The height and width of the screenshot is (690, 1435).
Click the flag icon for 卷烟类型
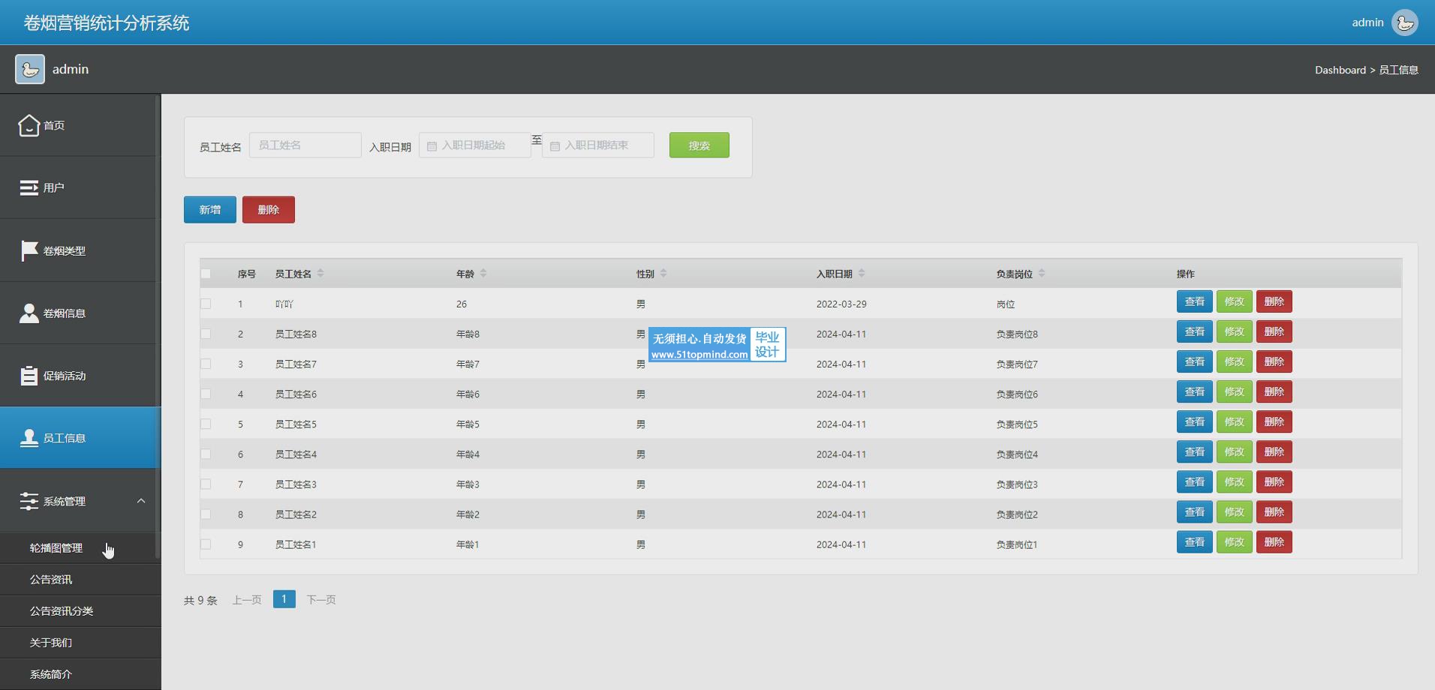click(29, 250)
